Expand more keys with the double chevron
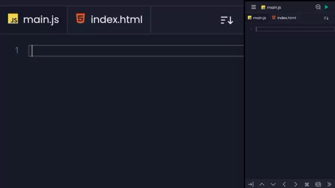This screenshot has width=335, height=188. pyautogui.click(x=329, y=184)
